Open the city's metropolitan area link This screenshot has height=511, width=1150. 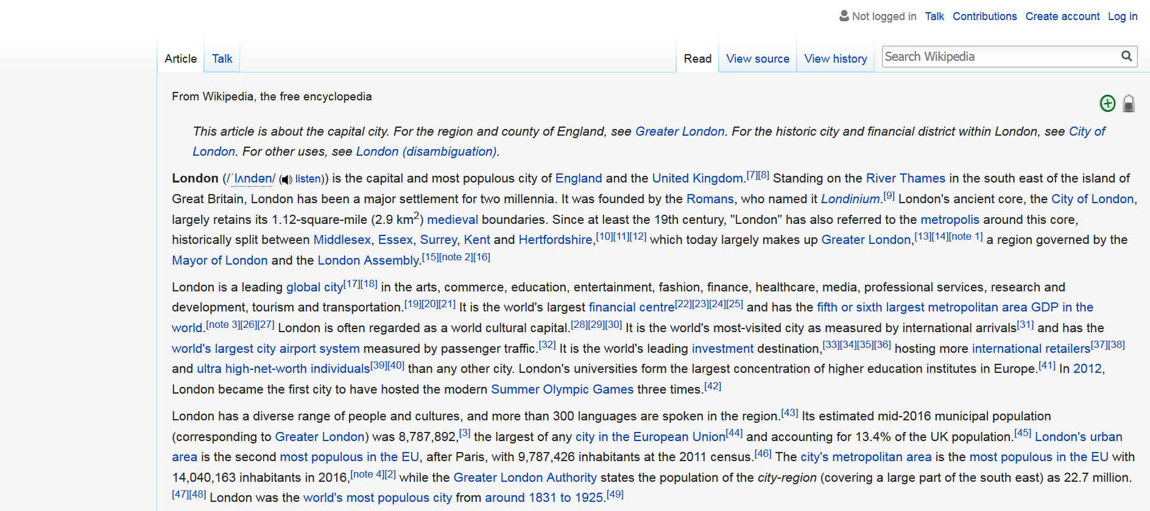(x=866, y=457)
